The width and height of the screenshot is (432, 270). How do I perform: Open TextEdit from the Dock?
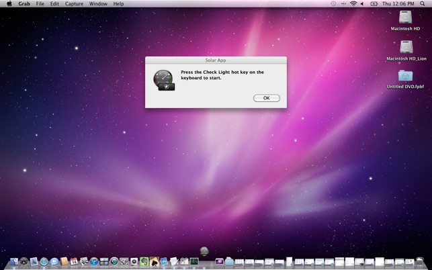point(174,261)
